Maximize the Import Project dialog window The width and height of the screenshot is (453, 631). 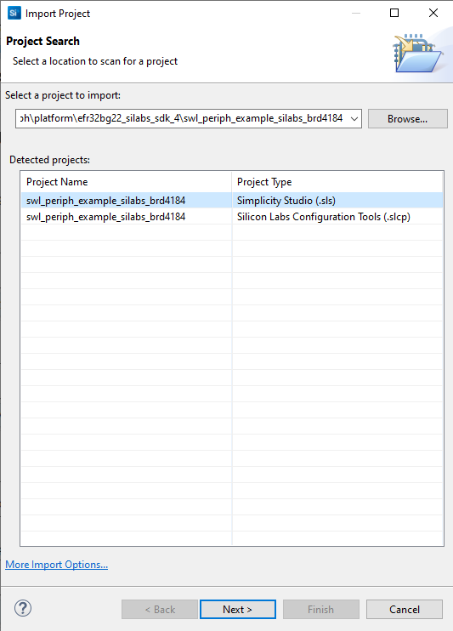tap(394, 13)
